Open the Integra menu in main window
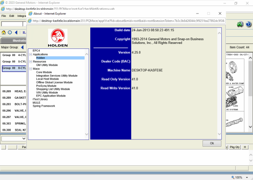Viewport: 253px width, 180px height. click(x=22, y=16)
